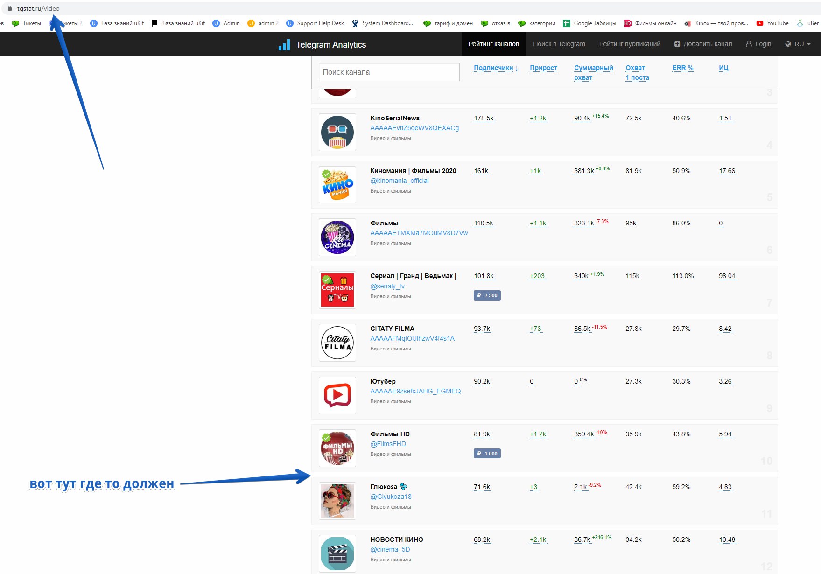Image resolution: width=821 pixels, height=574 pixels.
Task: Open the RU language dropdown
Action: tap(798, 44)
